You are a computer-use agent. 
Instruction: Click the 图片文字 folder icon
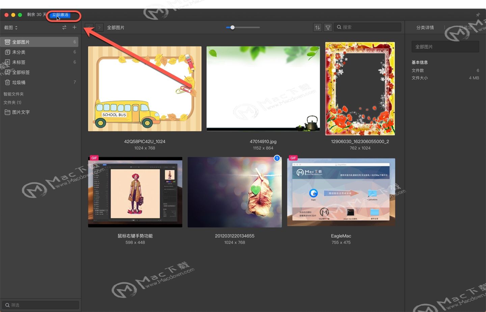pyautogui.click(x=7, y=112)
